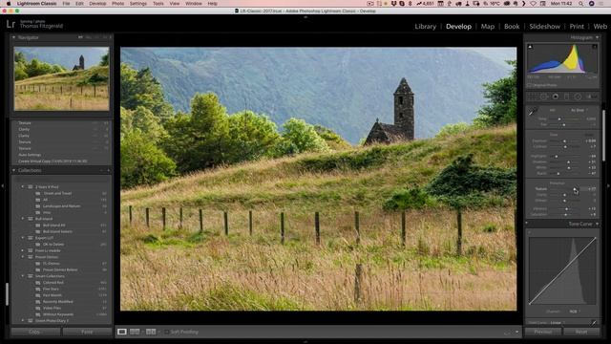Click the Wi-Fi icon in menu bar
The height and width of the screenshot is (344, 611).
(x=533, y=4)
